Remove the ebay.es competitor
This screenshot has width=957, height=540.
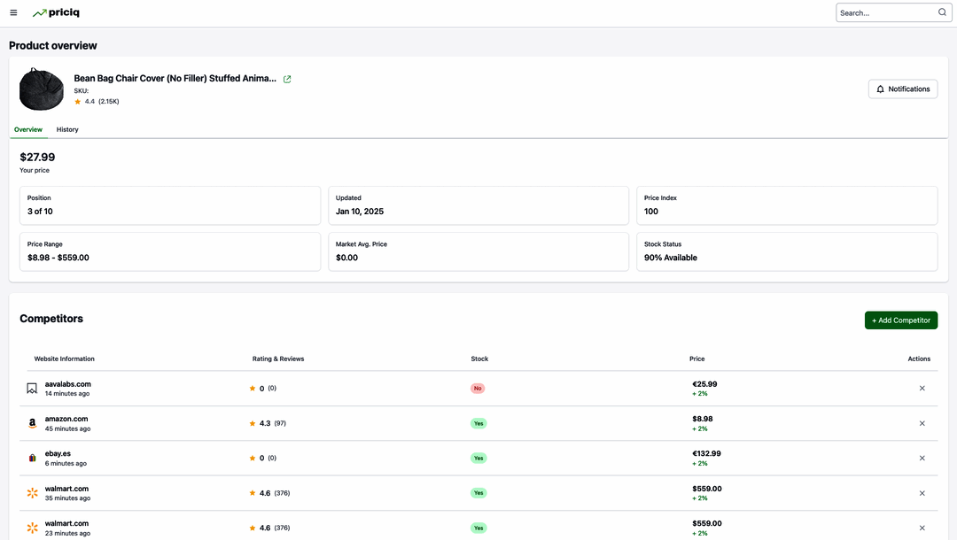pos(922,459)
